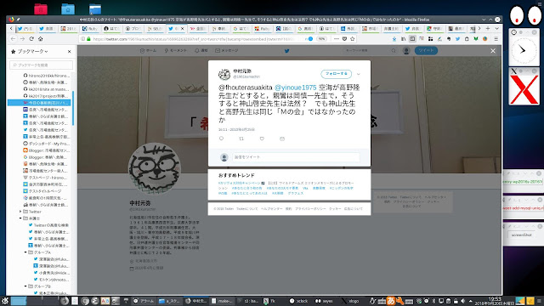Image resolution: width=544 pixels, height=306 pixels.
Task: Click the retweet icon under the tweet
Action: (x=241, y=139)
